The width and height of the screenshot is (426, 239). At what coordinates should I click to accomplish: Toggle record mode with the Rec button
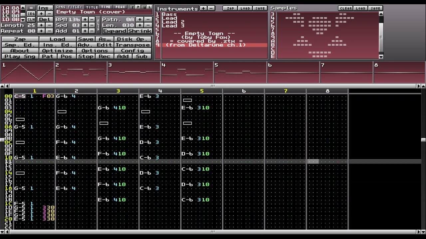105,56
